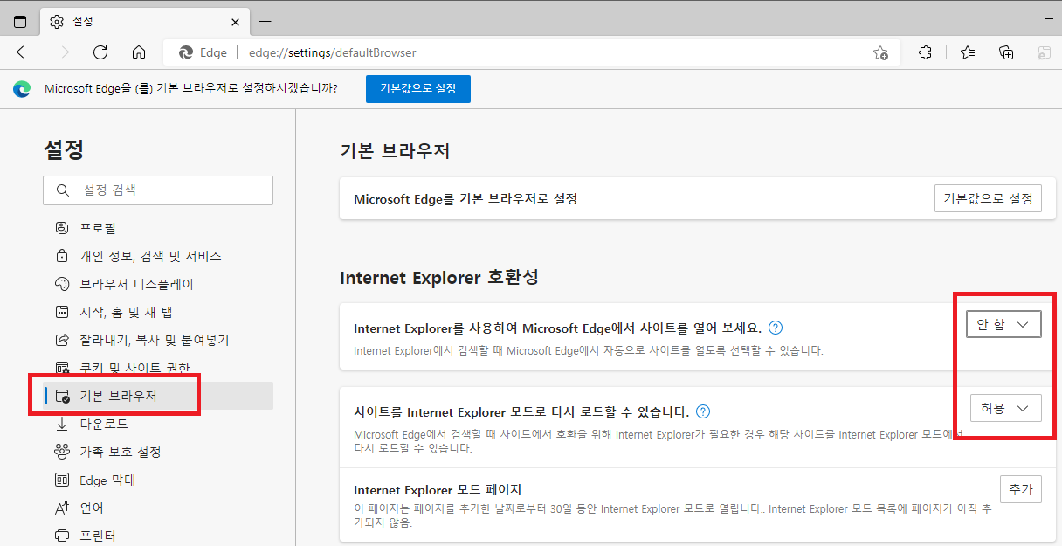Click the 설정 sidebar heading
The height and width of the screenshot is (546, 1062).
[x=64, y=149]
